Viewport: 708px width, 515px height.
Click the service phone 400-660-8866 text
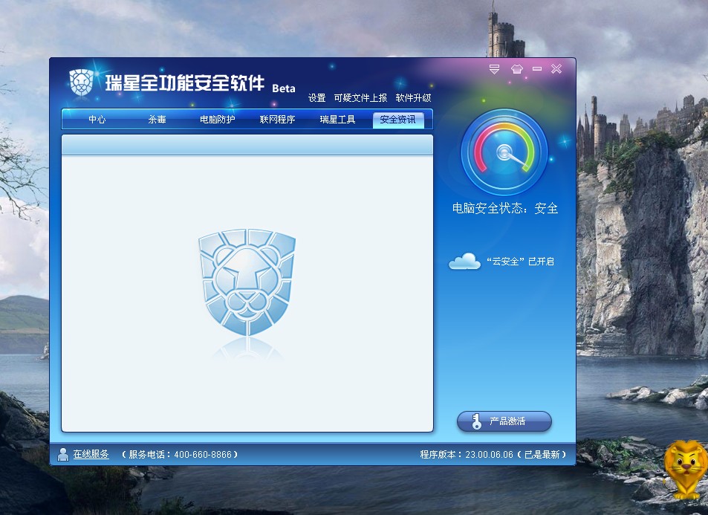point(180,455)
